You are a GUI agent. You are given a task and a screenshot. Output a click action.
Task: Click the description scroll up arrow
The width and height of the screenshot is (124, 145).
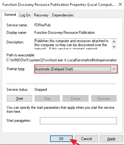[114, 42]
